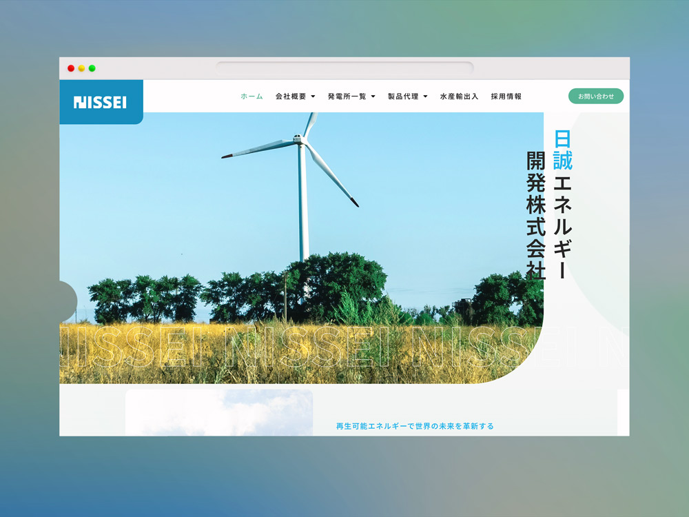Choose the 製品代理 menu label
This screenshot has width=689, height=517.
coord(403,97)
